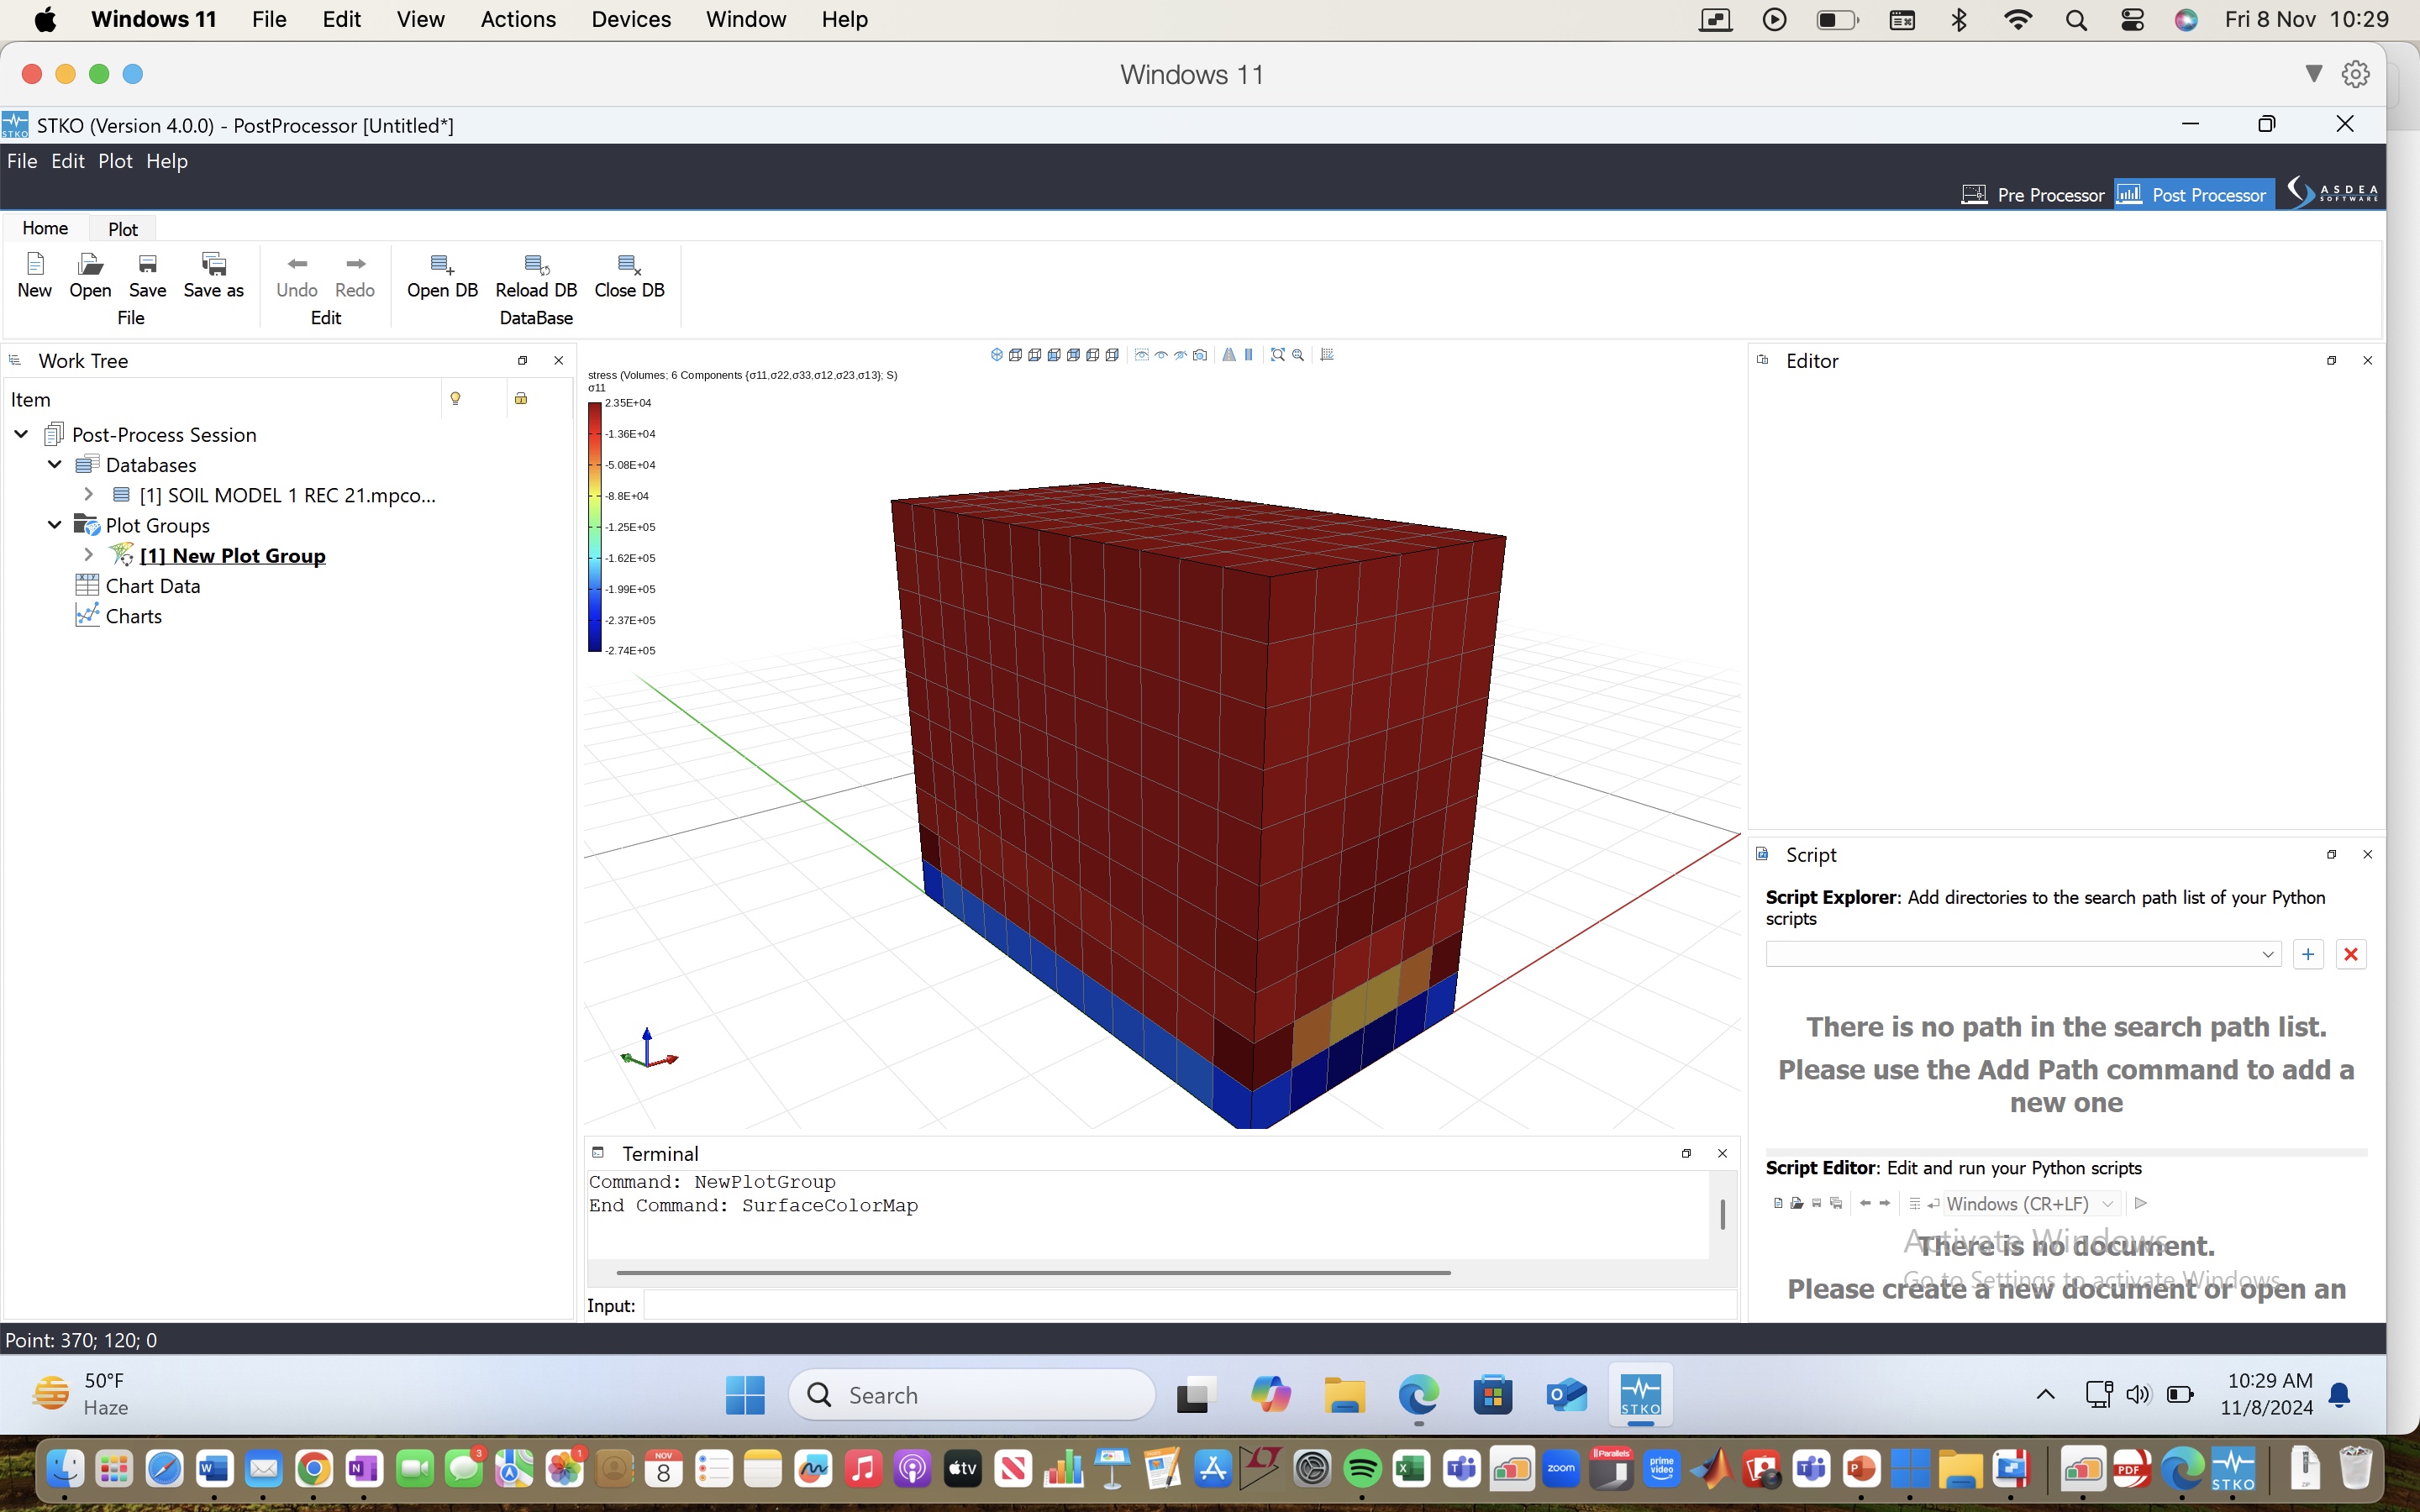Screen dimensions: 2420x1512
Task: Open the STKO Edit menu
Action: pyautogui.click(x=68, y=161)
